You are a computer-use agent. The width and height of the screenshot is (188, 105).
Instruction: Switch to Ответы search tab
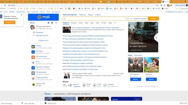(x=98, y=15)
